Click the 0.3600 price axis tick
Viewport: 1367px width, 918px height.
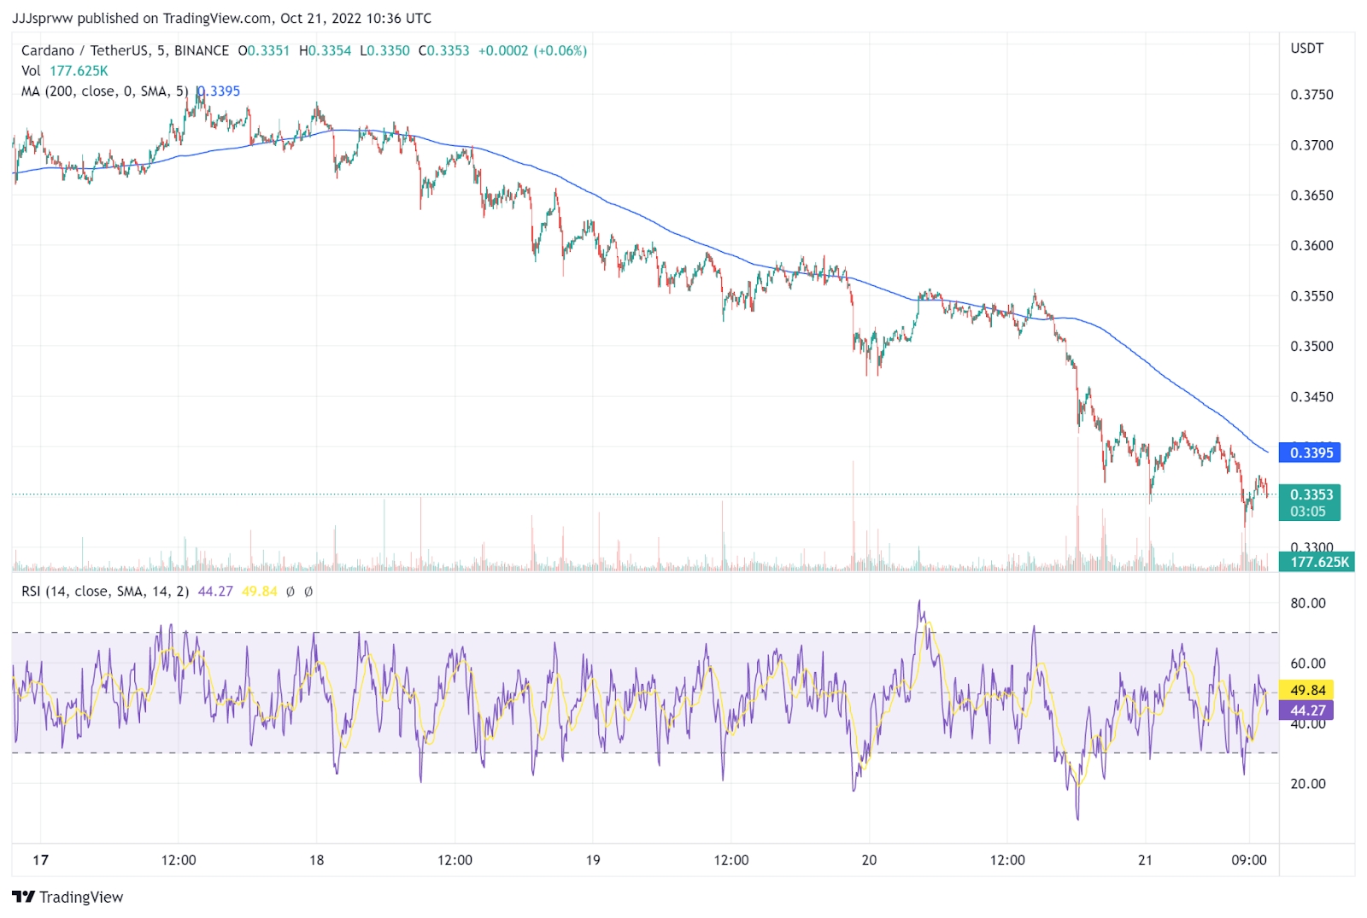(x=1311, y=246)
